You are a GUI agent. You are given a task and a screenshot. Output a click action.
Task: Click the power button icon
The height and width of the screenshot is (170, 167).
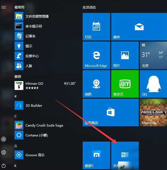click(4, 166)
